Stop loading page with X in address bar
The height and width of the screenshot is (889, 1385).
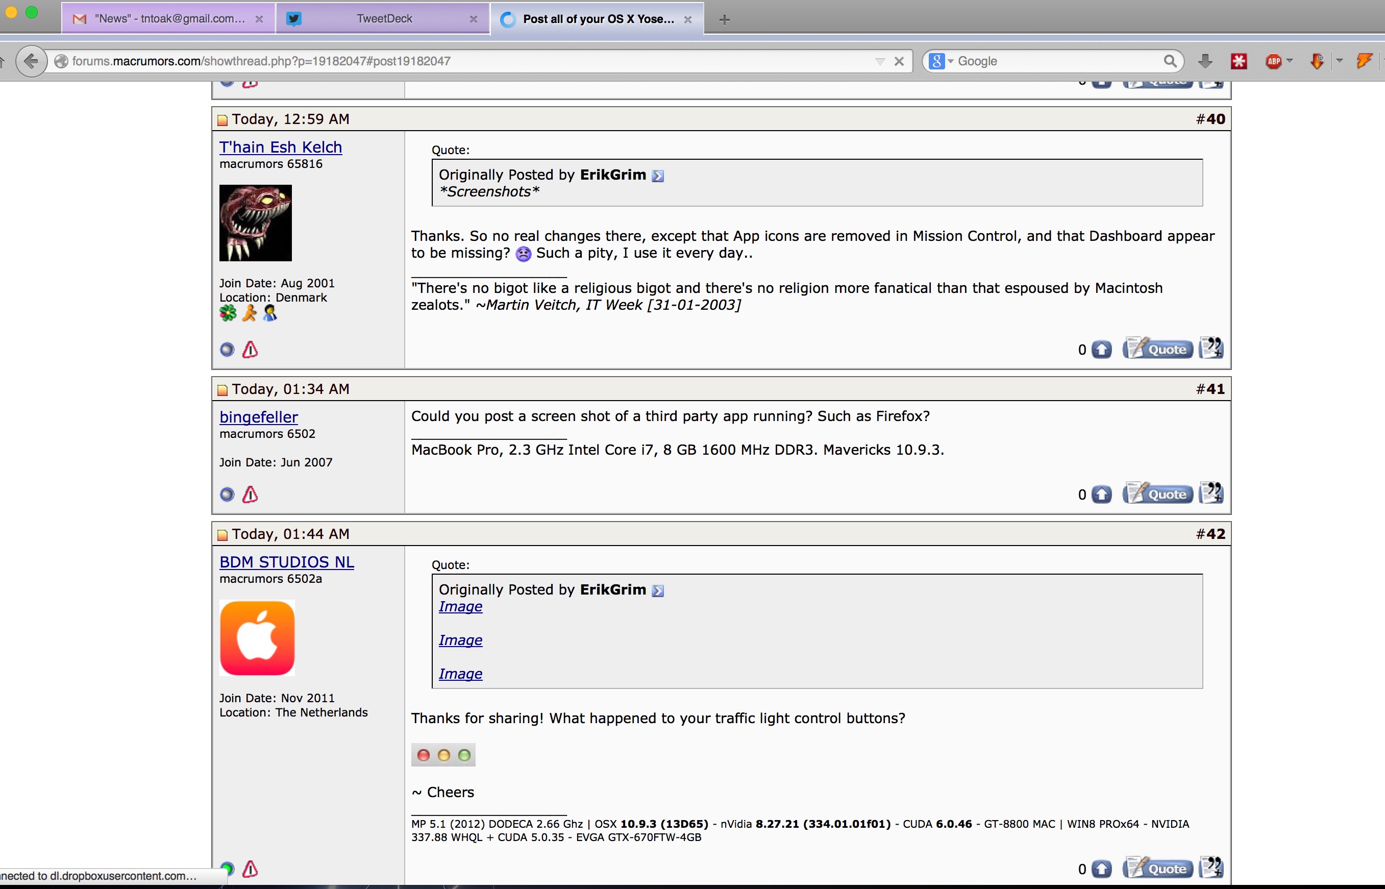[x=899, y=61]
